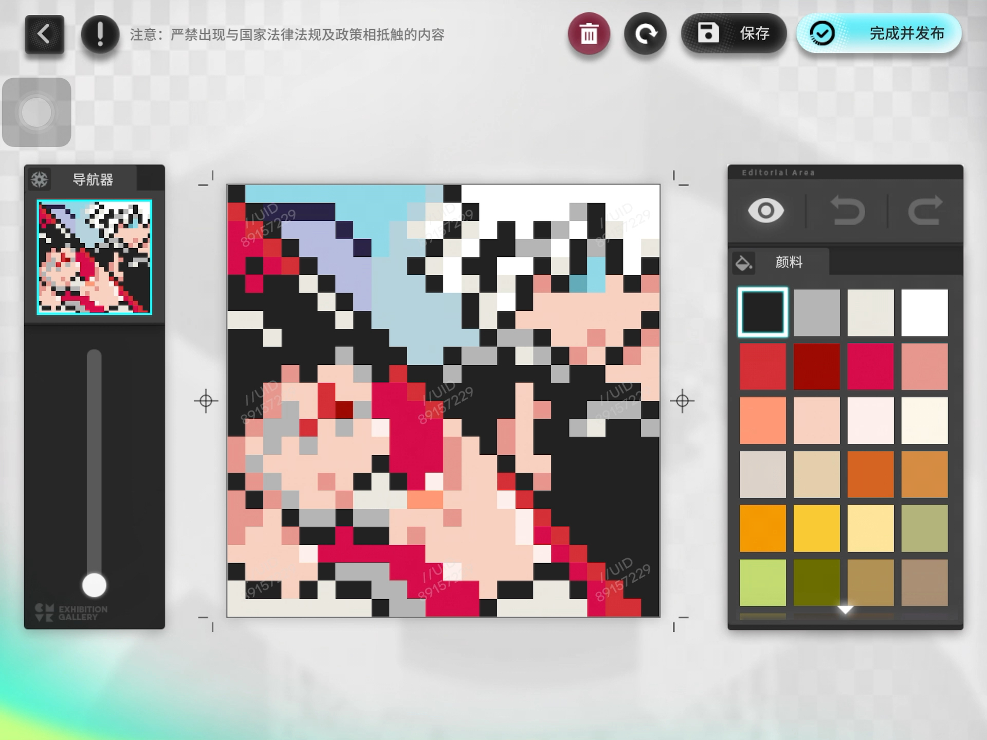This screenshot has height=740, width=987.
Task: Click the orange pixel on the canvas
Action: (x=425, y=499)
